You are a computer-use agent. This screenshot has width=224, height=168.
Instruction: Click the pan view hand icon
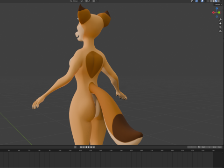coord(220,23)
